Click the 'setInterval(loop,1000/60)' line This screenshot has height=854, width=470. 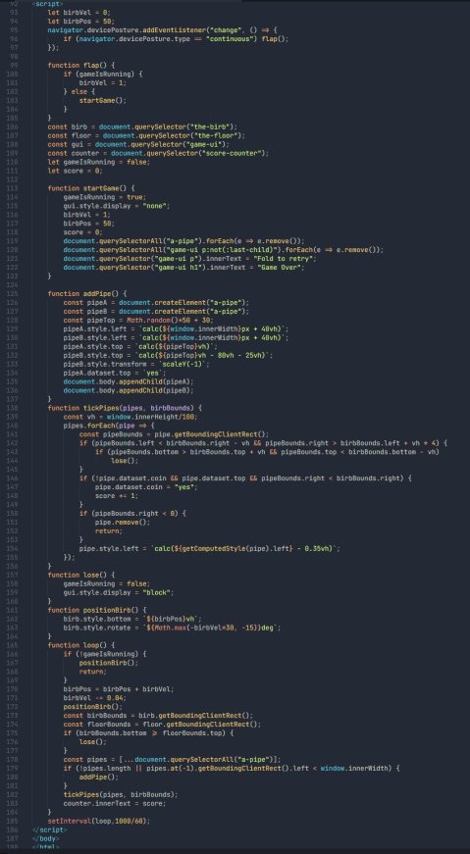click(99, 821)
